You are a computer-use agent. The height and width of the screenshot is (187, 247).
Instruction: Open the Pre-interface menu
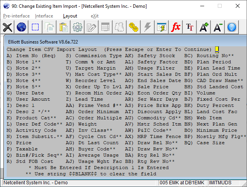tap(16, 16)
